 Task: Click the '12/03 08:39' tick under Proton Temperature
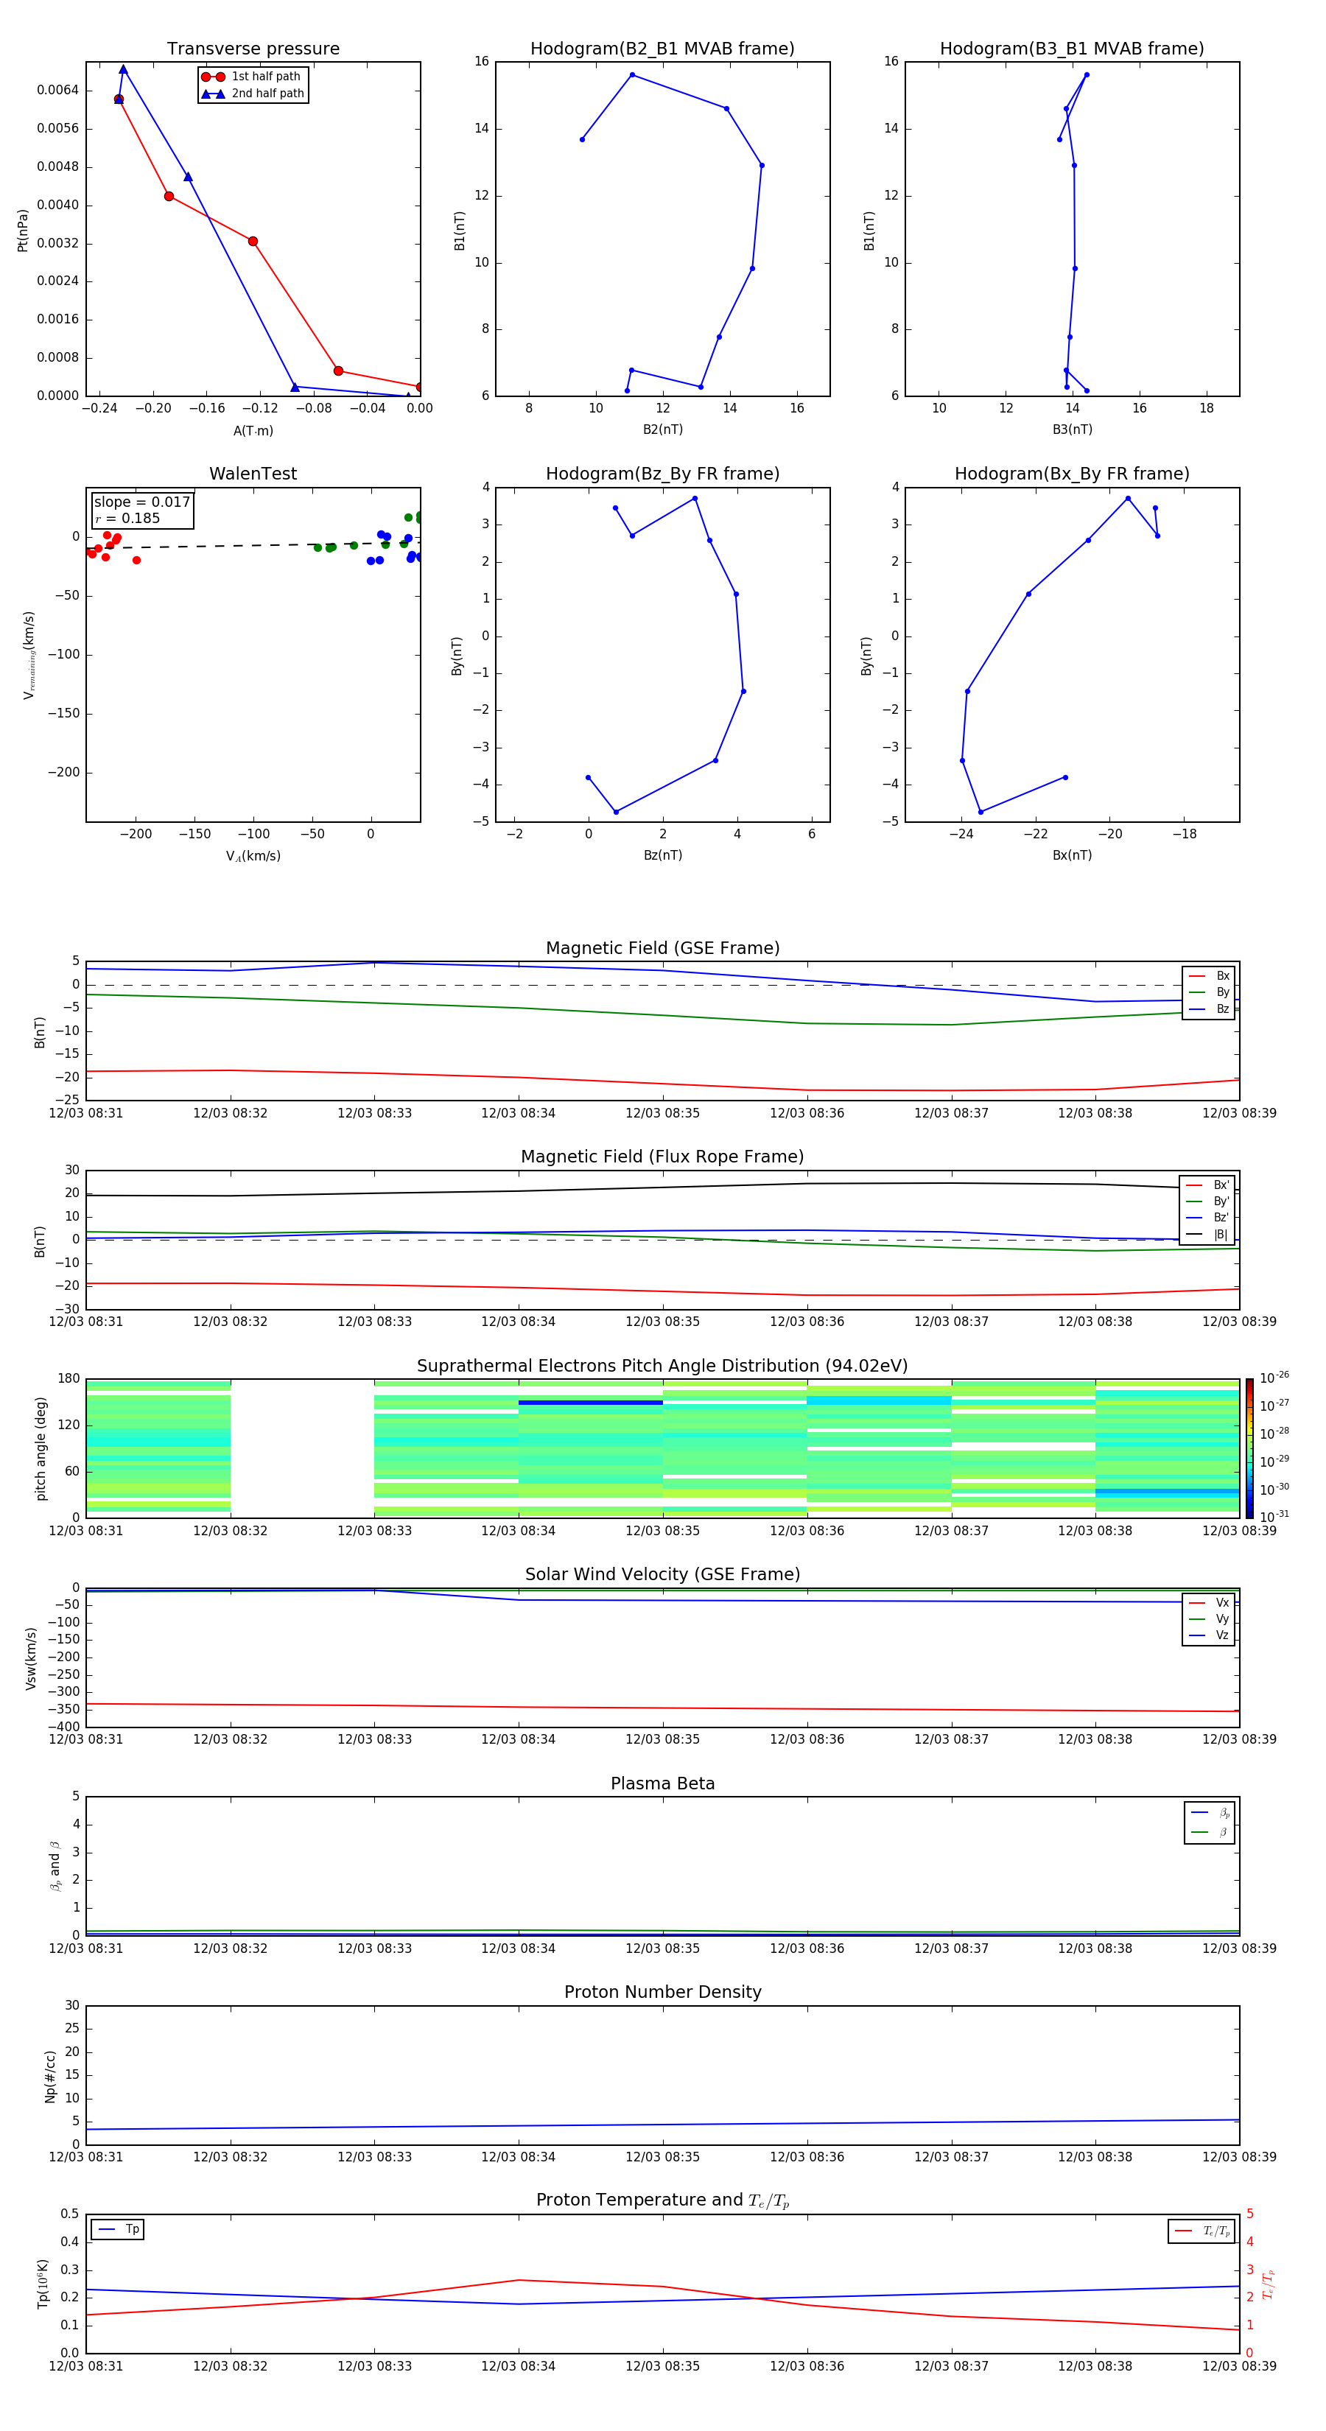point(1239,2366)
